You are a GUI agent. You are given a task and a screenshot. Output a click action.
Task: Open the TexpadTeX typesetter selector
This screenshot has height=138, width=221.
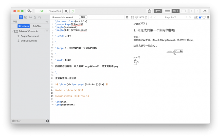pyautogui.click(x=55, y=11)
